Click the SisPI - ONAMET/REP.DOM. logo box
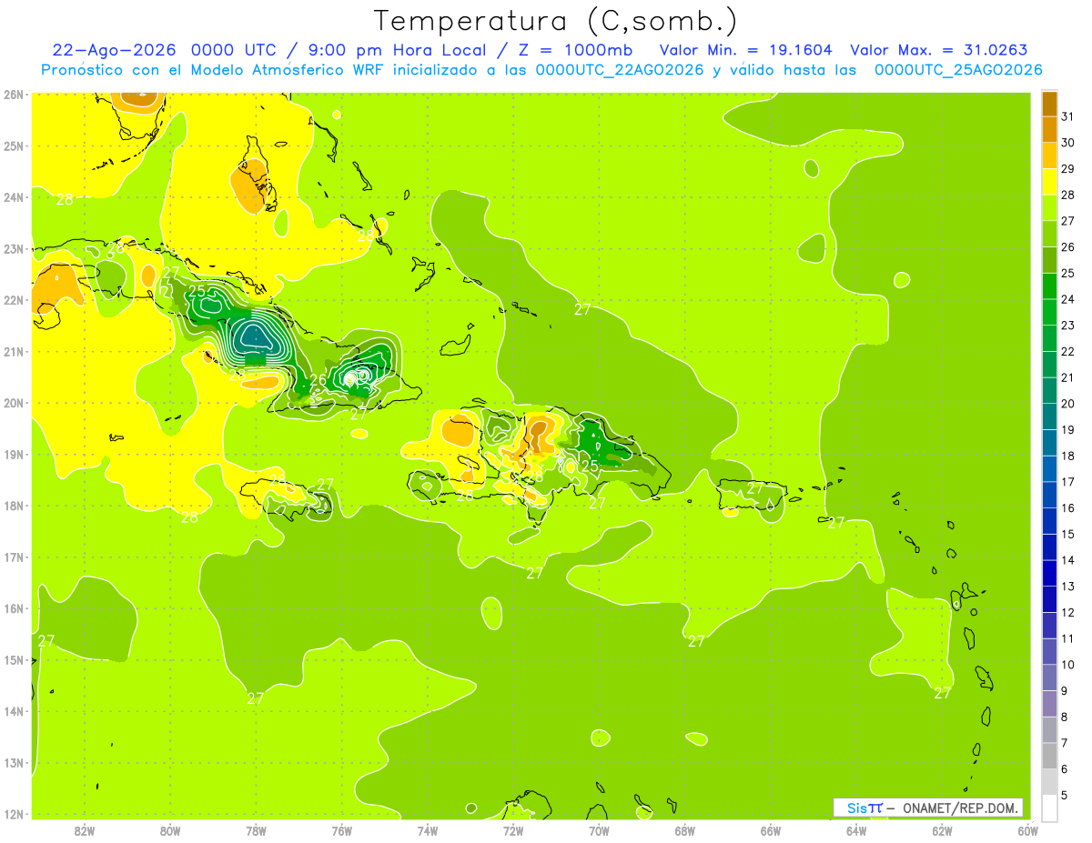Screen dimensions: 1092x843 coord(928,808)
